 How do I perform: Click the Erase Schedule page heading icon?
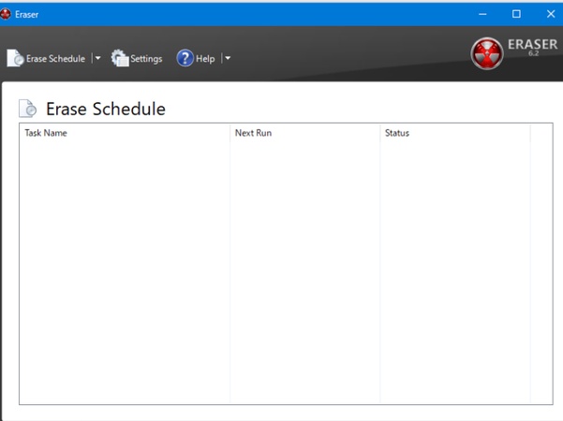coord(28,109)
